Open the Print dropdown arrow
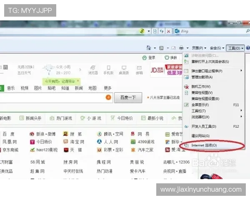250x200 pixels. 187,48
